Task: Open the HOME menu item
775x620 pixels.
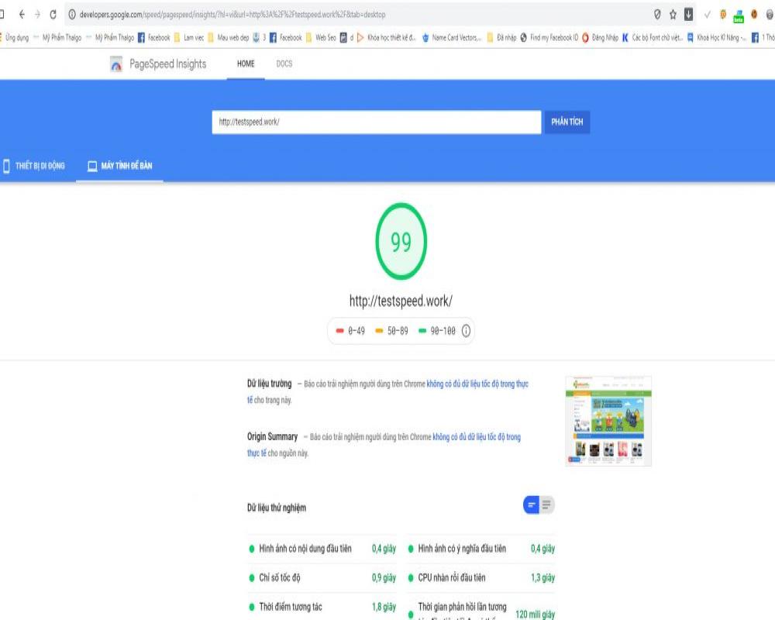Action: pos(246,64)
